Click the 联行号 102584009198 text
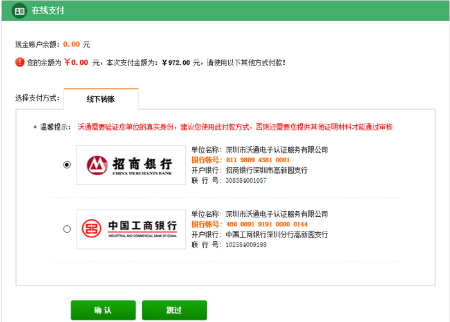 (x=246, y=245)
